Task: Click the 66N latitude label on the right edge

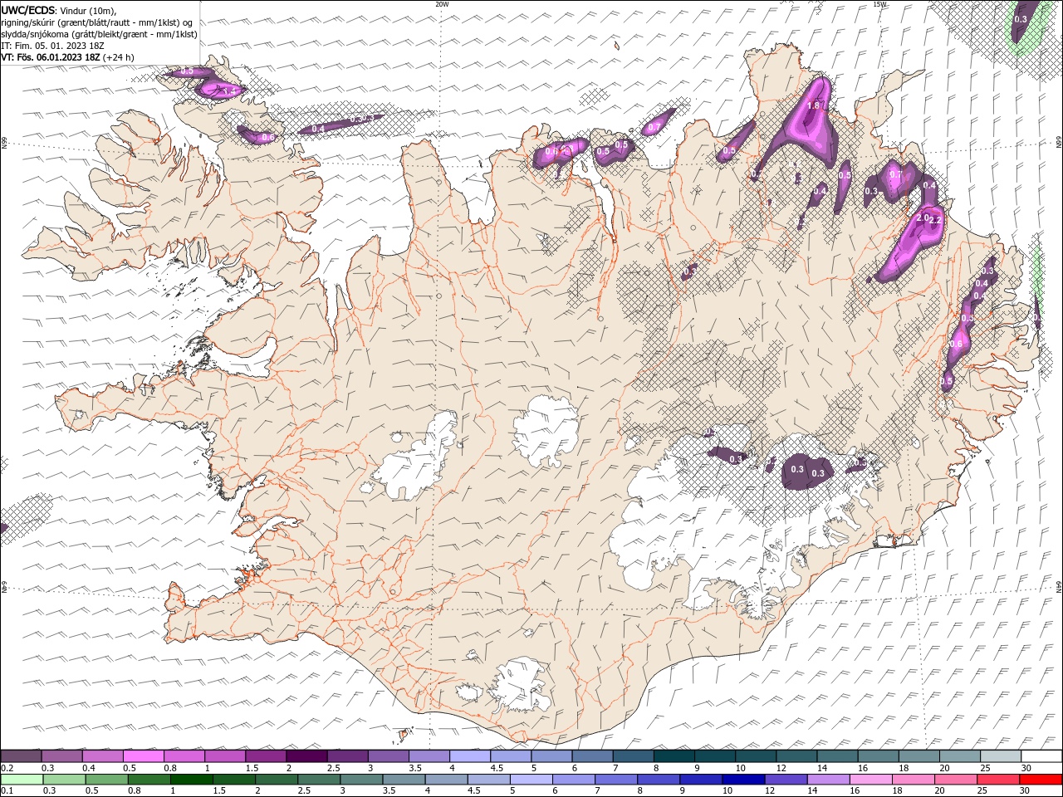Action: pos(1059,144)
